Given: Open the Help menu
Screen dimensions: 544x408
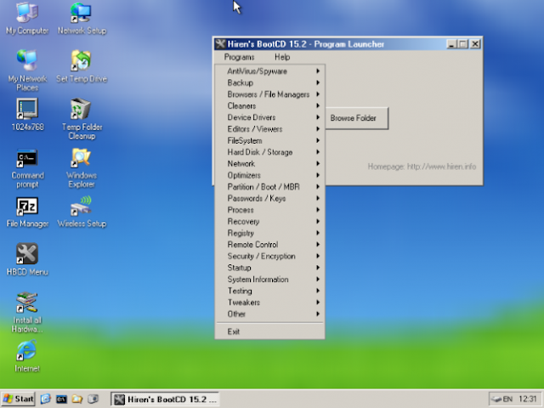Looking at the screenshot, I should coord(282,57).
